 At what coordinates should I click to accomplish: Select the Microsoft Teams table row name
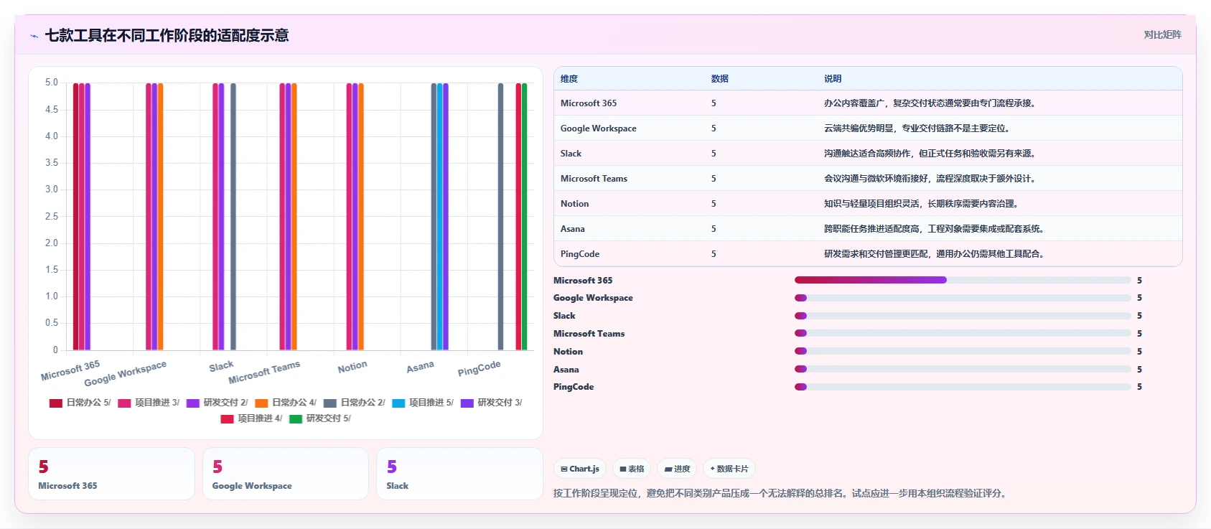point(594,179)
